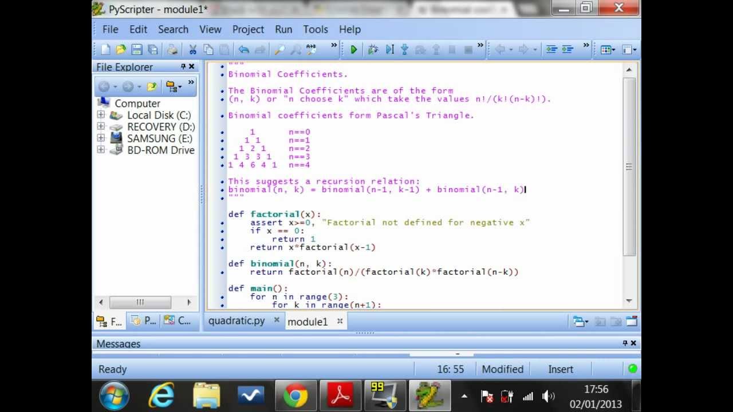Screen dimensions: 733x412
Task: Open the Help menu
Action: [350, 29]
